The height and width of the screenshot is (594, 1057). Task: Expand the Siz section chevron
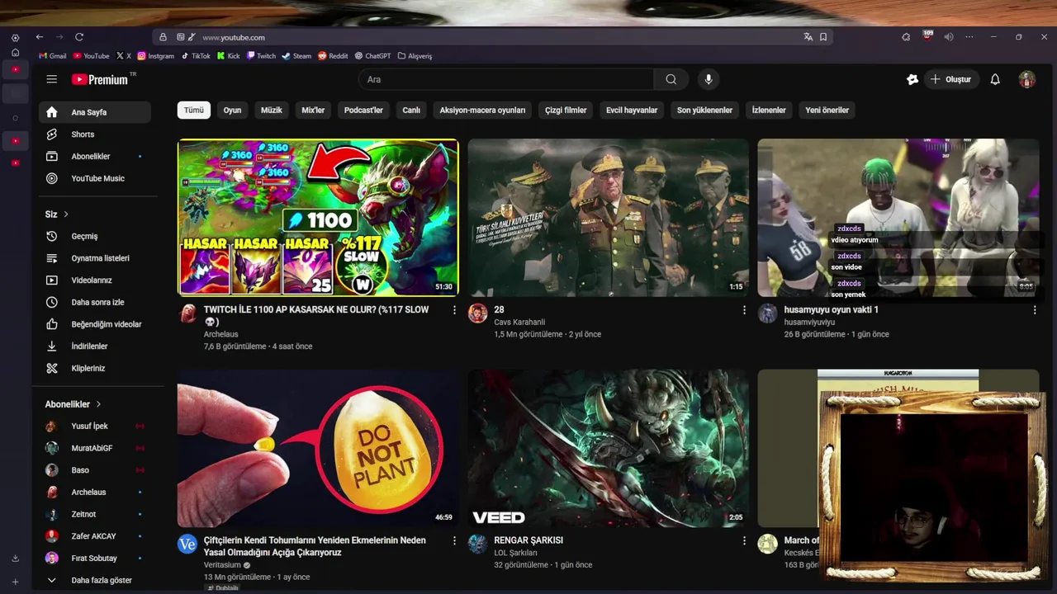[x=66, y=214]
